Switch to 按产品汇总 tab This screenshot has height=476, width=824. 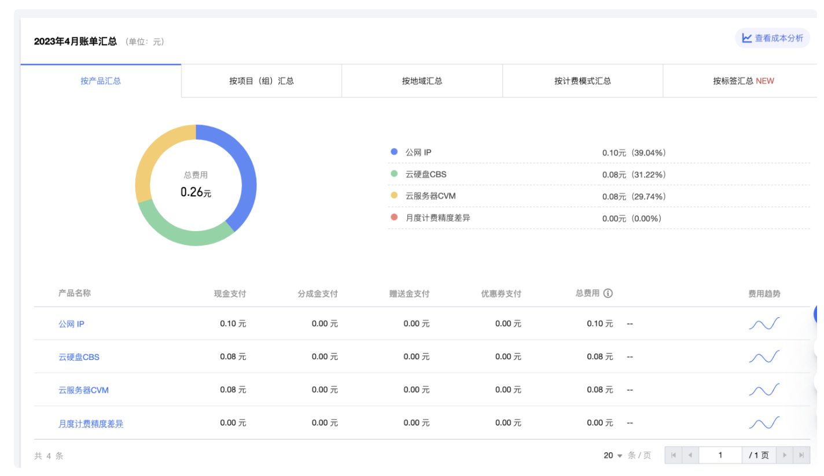(x=101, y=81)
